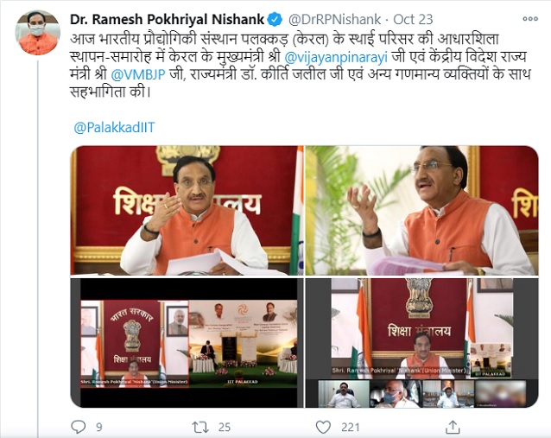This screenshot has height=438, width=551.
Task: Open the author's profile avatar
Action: click(x=38, y=32)
